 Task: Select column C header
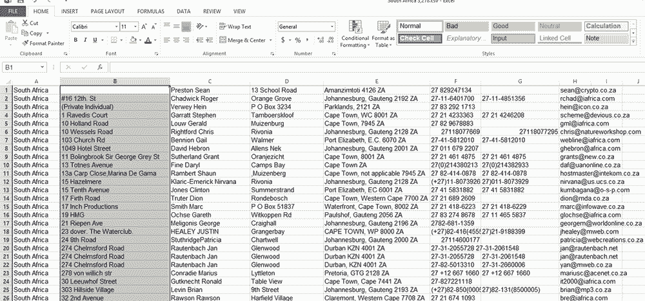[210, 82]
